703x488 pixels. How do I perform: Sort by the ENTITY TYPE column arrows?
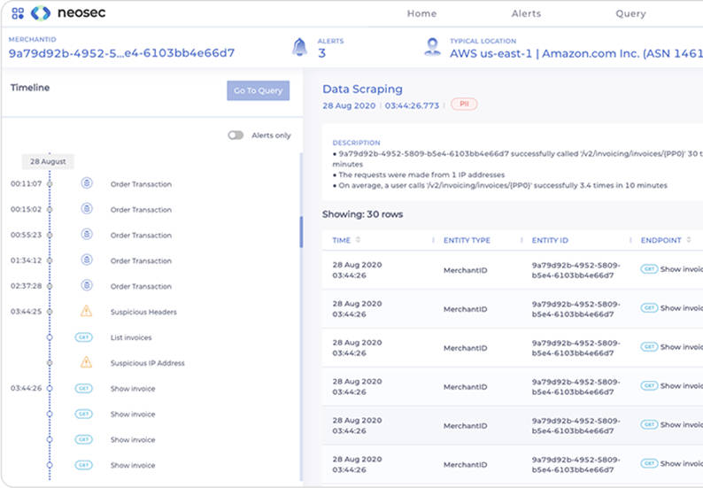[x=499, y=240]
